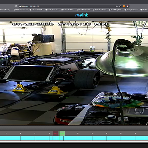Click the camera playback video frame
The image size is (148, 148).
point(74,73)
